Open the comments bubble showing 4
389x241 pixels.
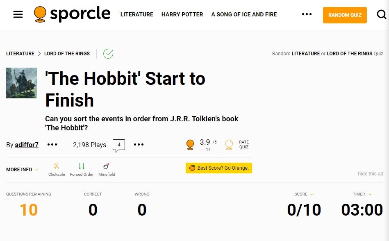click(x=119, y=145)
